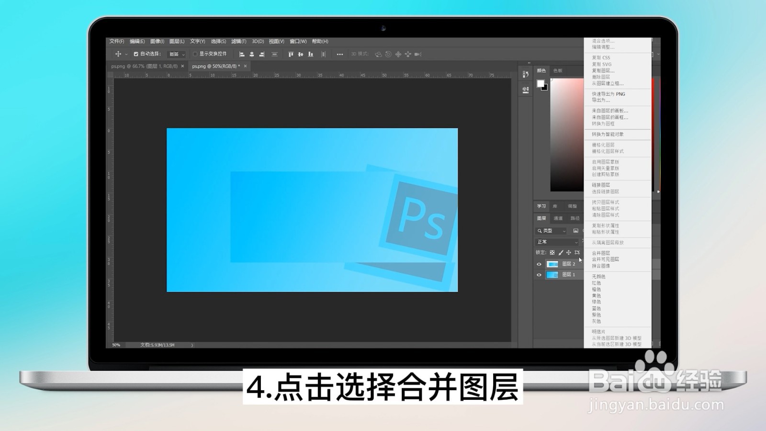Open the three-dots more align options

(340, 55)
